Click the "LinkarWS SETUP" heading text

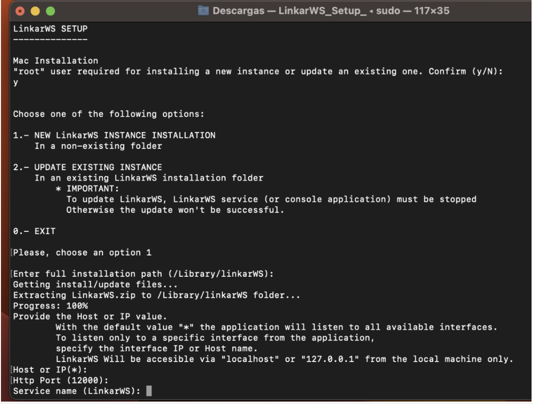pyautogui.click(x=50, y=29)
